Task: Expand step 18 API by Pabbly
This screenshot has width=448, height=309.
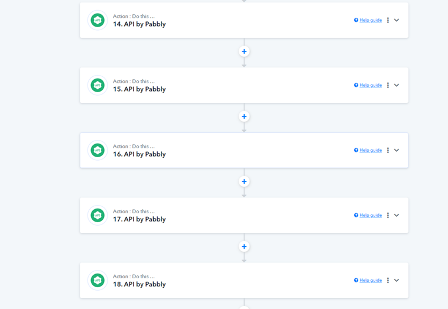Action: [397, 281]
